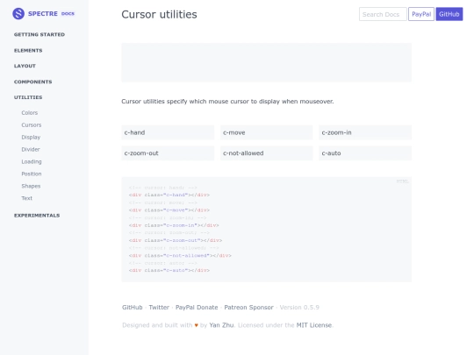
Task: Open the Shapes utilities page
Action: pyautogui.click(x=31, y=186)
